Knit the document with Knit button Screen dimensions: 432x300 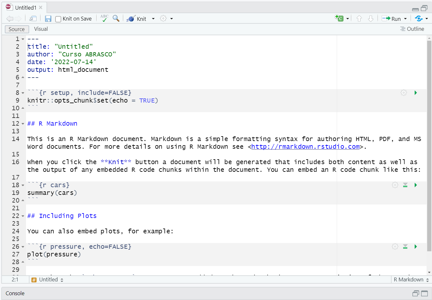[x=137, y=19]
